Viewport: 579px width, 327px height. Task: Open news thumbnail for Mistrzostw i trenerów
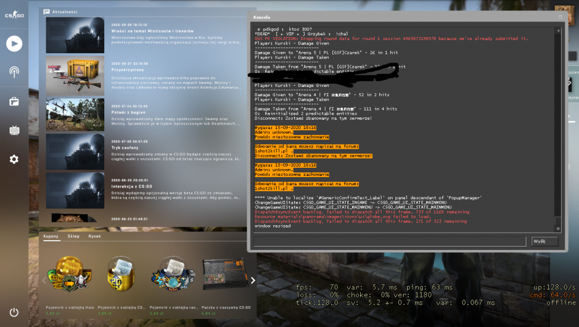75,35
